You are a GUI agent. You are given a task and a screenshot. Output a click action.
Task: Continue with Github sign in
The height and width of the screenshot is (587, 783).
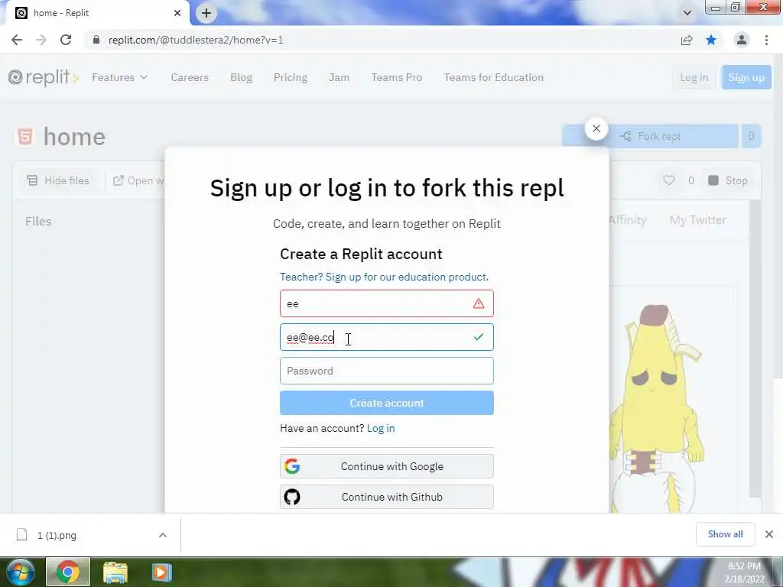pyautogui.click(x=386, y=497)
